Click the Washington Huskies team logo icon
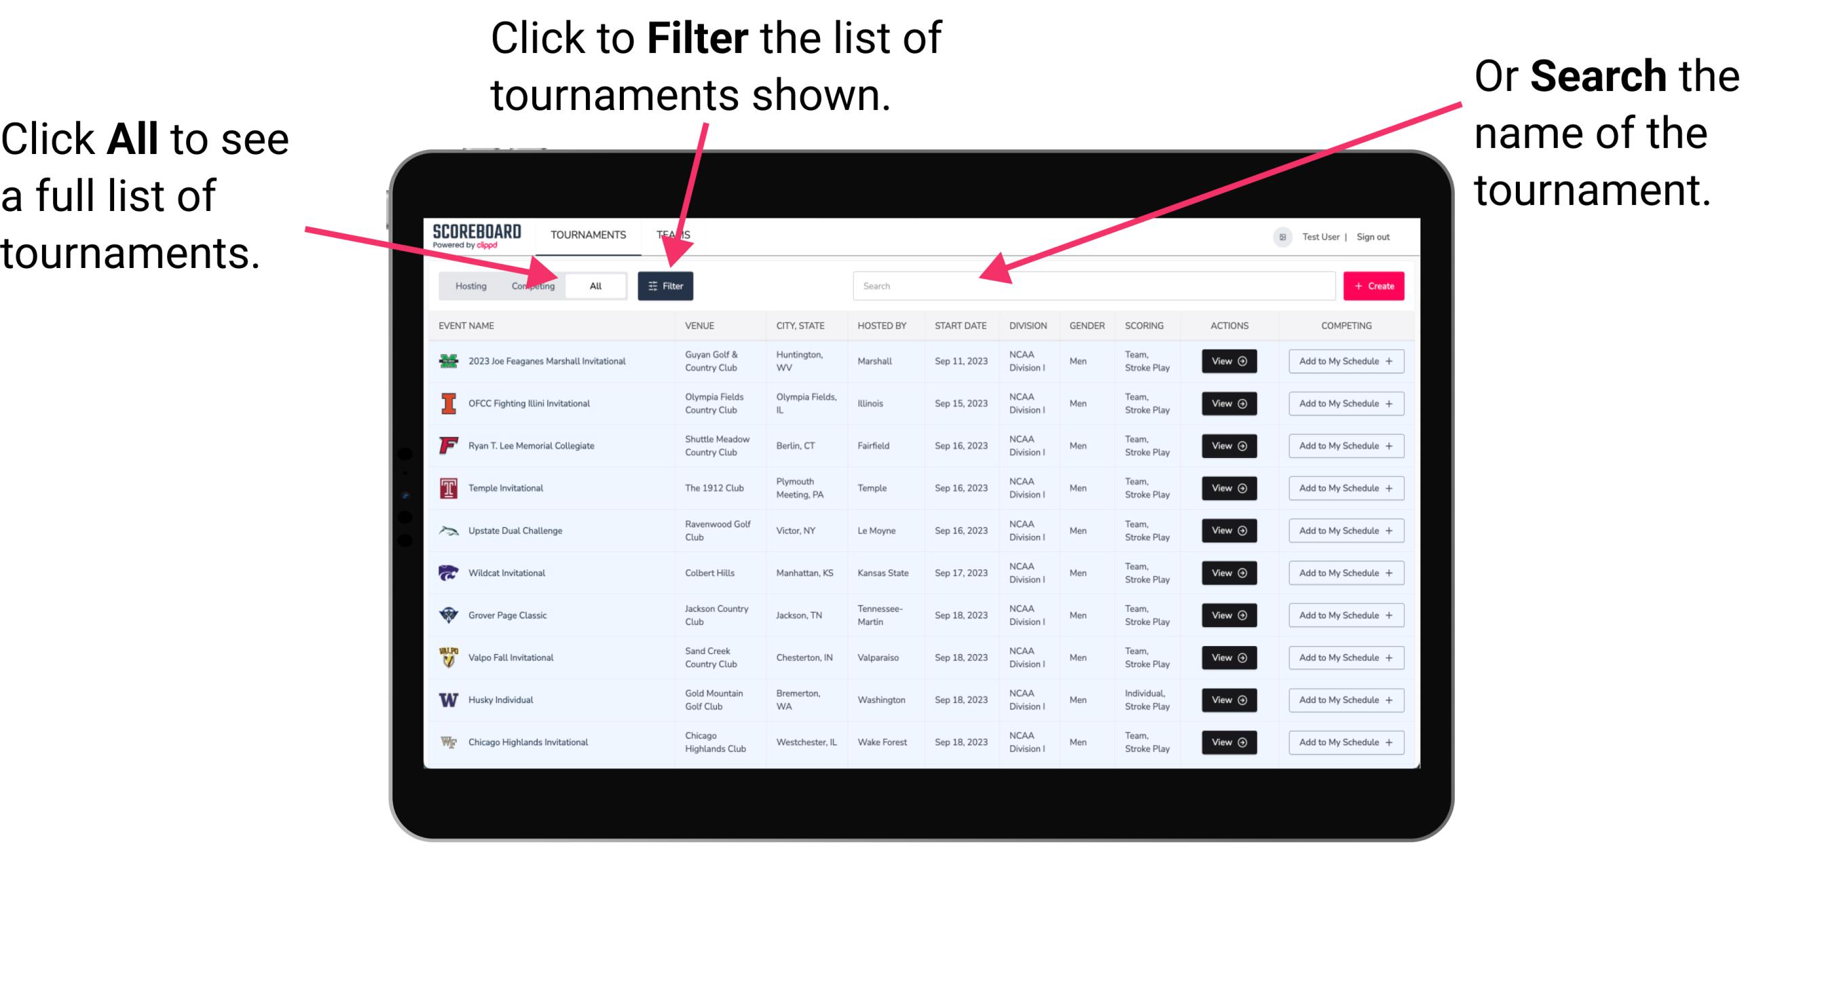Screen dimensions: 1841x990 click(x=450, y=700)
